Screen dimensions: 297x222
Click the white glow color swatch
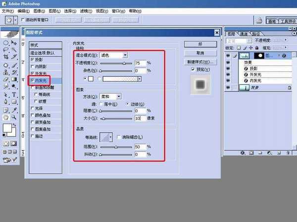[x=91, y=79]
